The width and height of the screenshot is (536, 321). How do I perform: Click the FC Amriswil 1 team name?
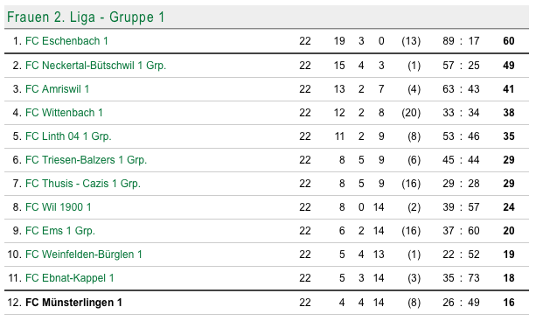point(58,89)
